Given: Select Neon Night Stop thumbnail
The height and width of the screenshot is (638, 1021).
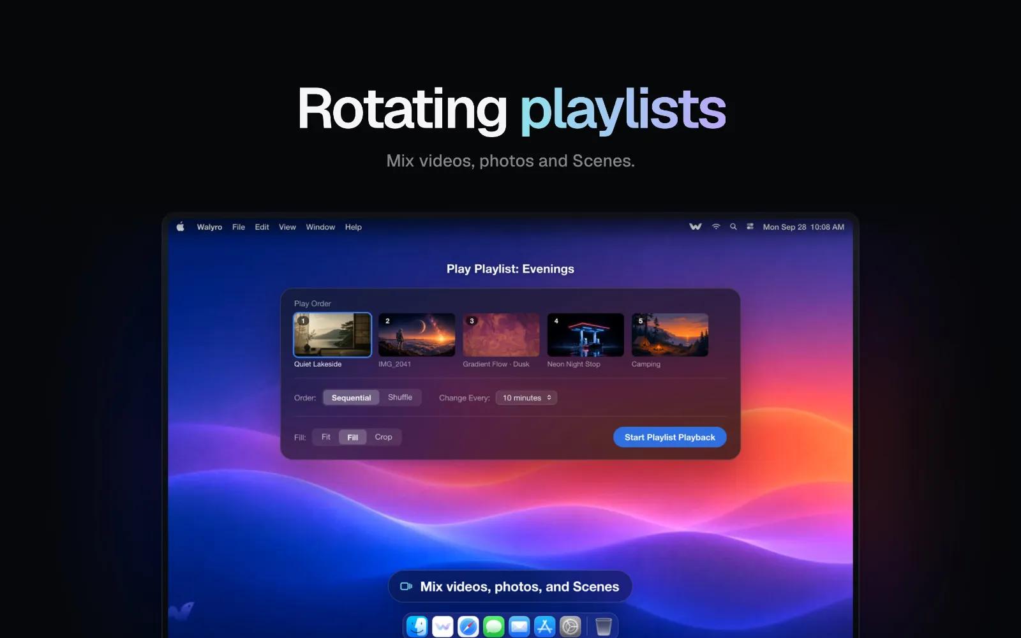Looking at the screenshot, I should coord(586,335).
